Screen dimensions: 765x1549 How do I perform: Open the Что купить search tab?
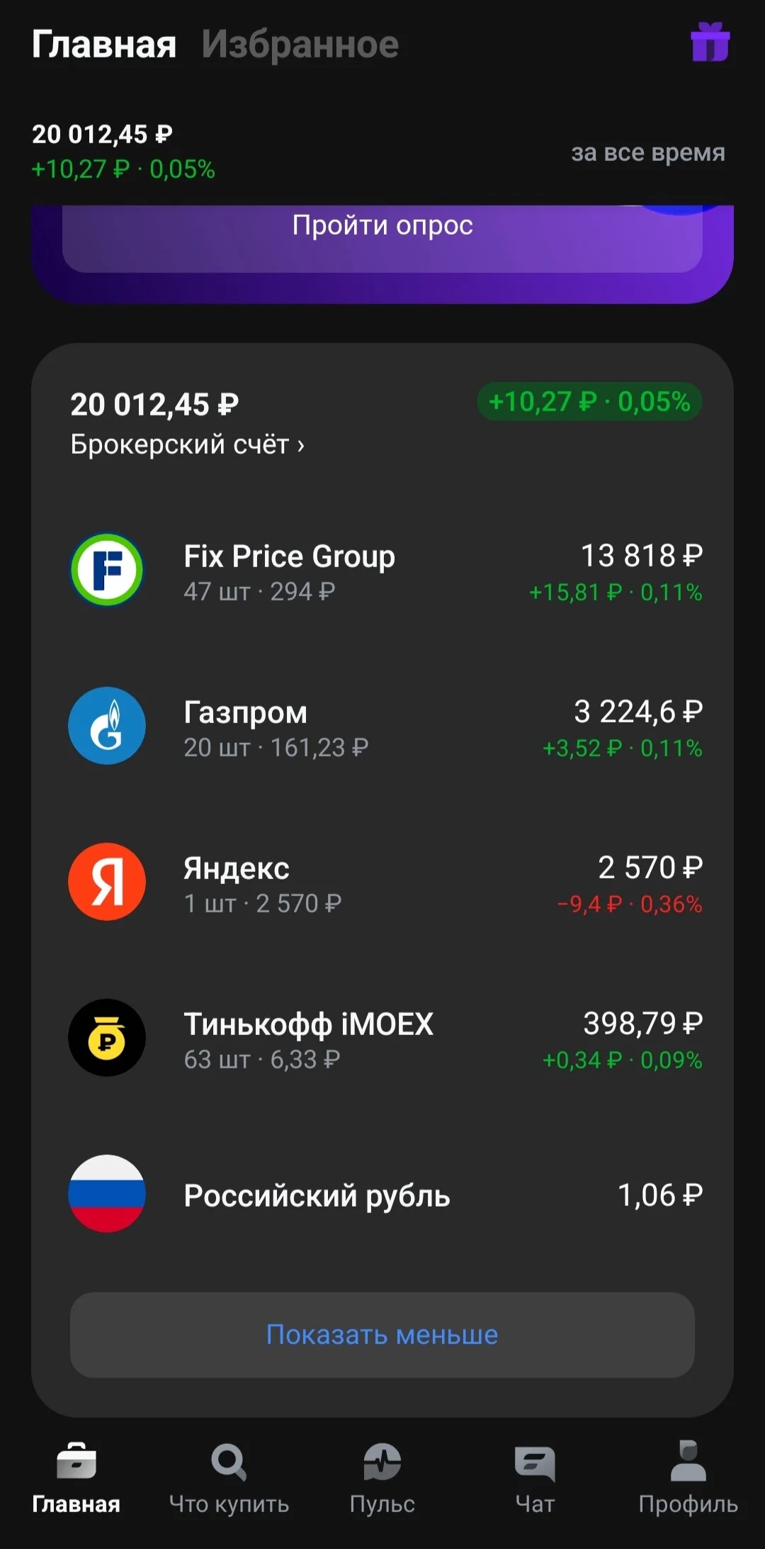pyautogui.click(x=229, y=1477)
